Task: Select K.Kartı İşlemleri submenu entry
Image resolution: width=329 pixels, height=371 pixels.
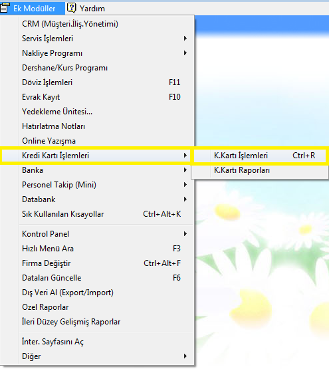Action: click(260, 156)
